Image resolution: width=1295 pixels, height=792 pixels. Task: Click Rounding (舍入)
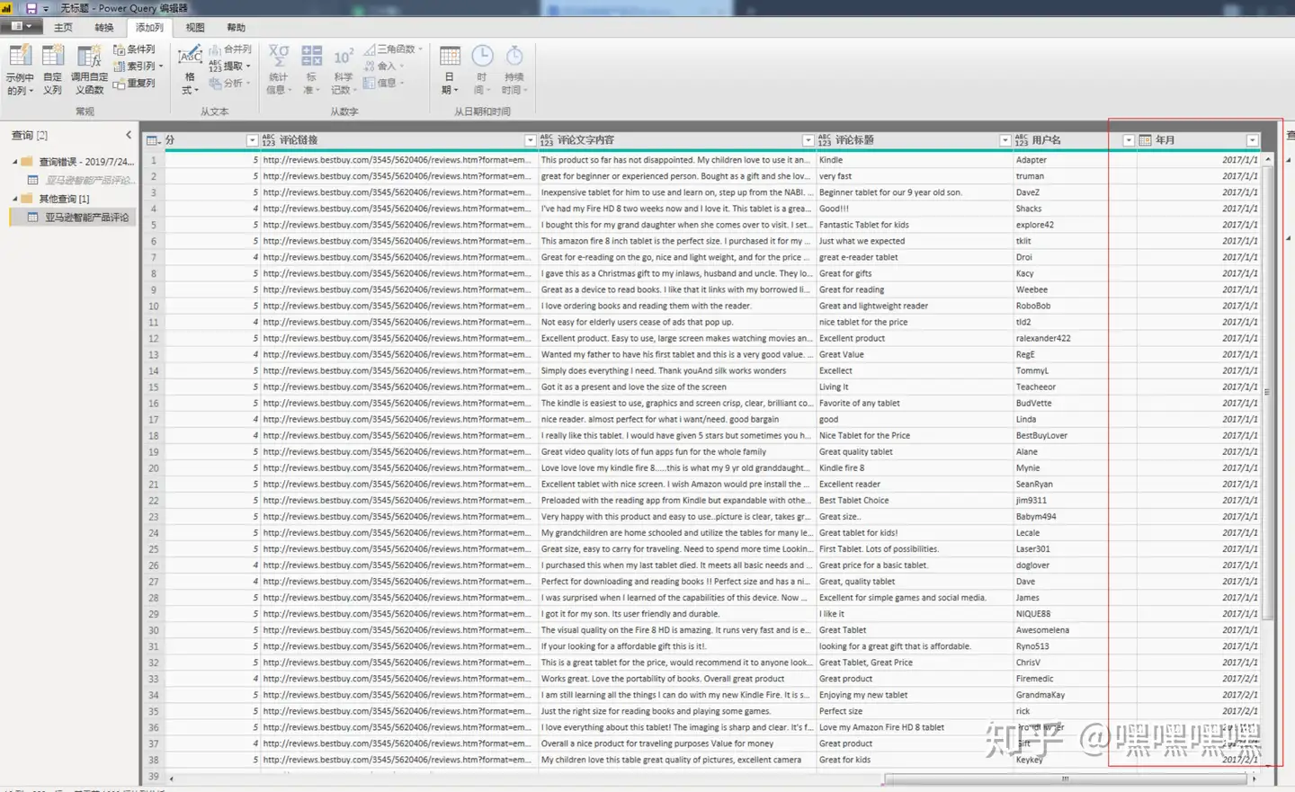click(x=383, y=66)
